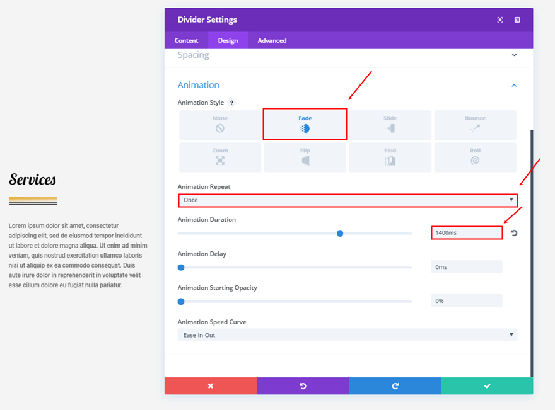The image size is (555, 410).
Task: Click the Animation Delay value field
Action: point(467,267)
